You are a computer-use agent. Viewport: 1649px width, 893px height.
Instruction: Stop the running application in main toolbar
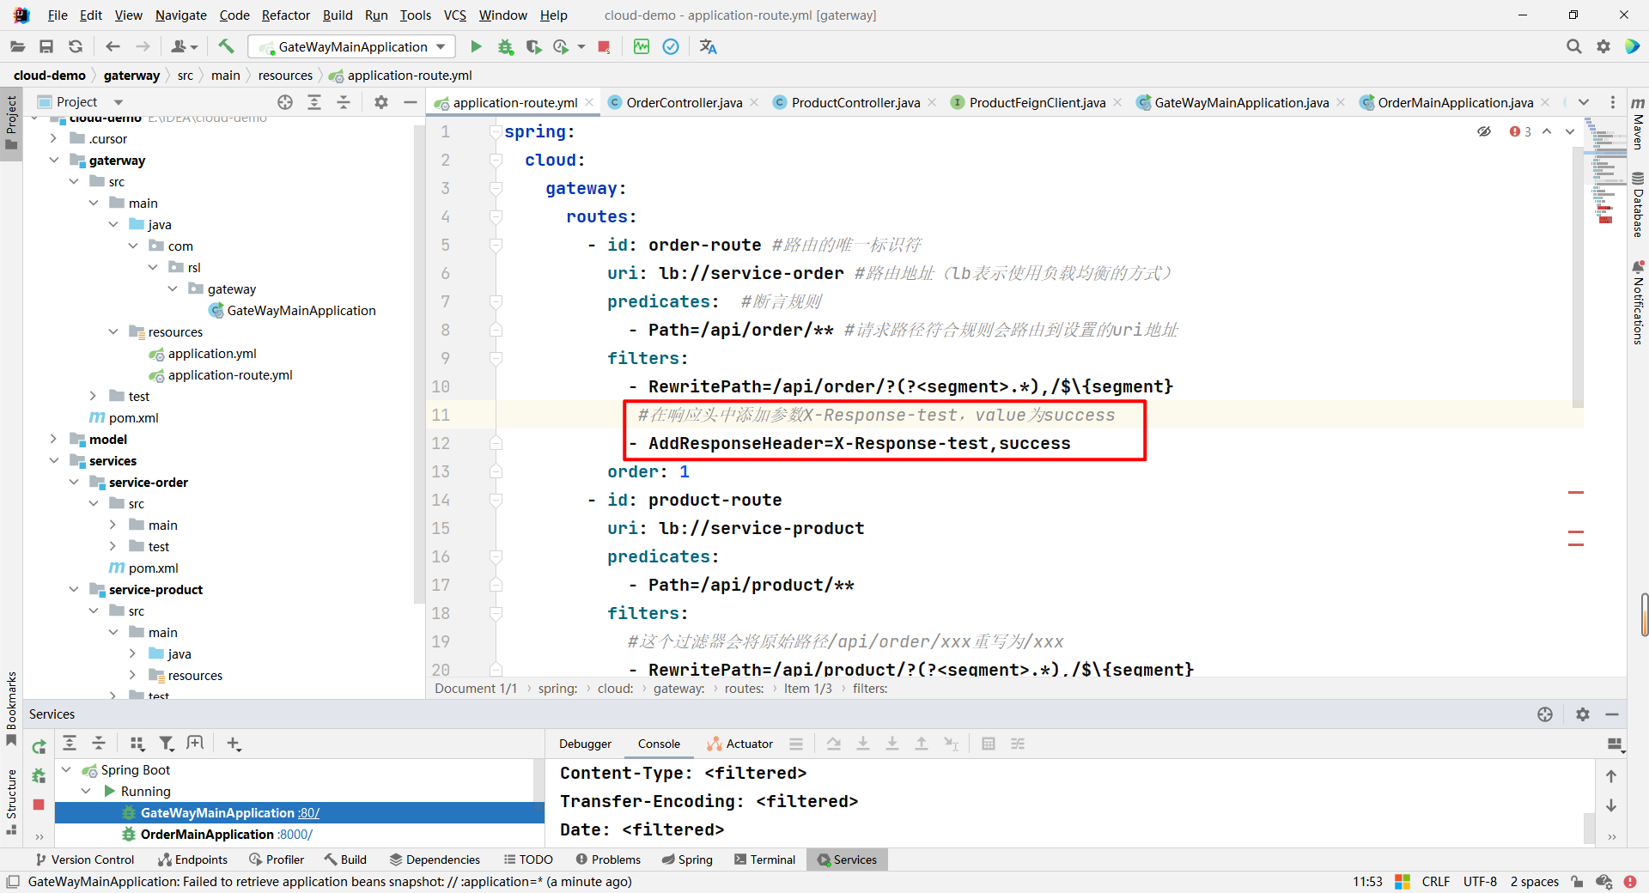click(604, 46)
